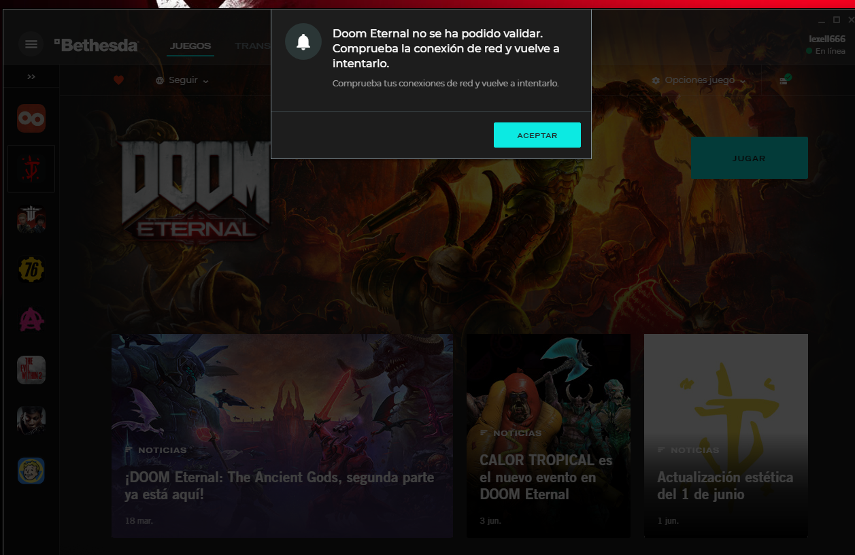Select the Fallout Shelter Vault Boy sidebar icon
The height and width of the screenshot is (555, 855).
31,471
